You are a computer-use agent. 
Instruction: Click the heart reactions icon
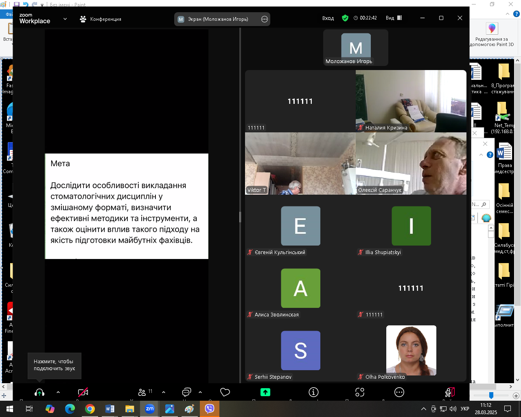point(225,392)
